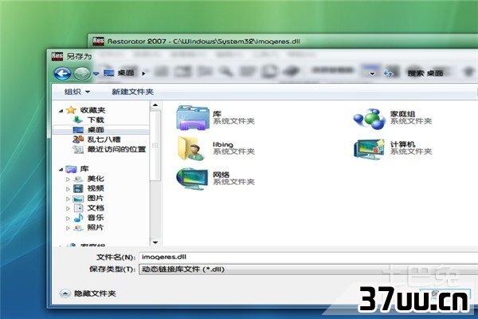This screenshot has height=319, width=478.
Task: Expand the 美化 library
Action: 68,179
